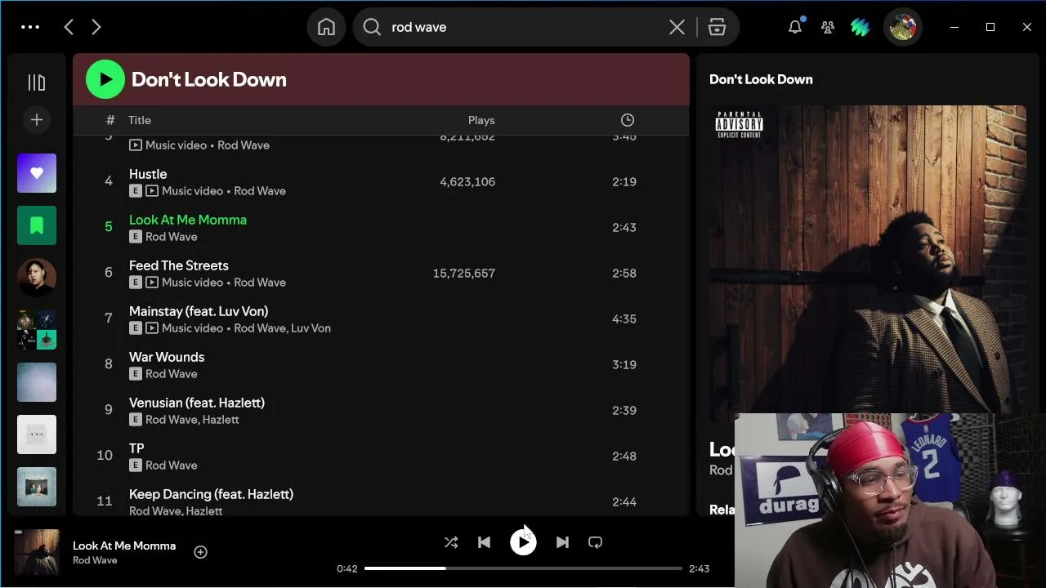Click the magnifying glass search icon
This screenshot has width=1046, height=588.
coord(372,27)
